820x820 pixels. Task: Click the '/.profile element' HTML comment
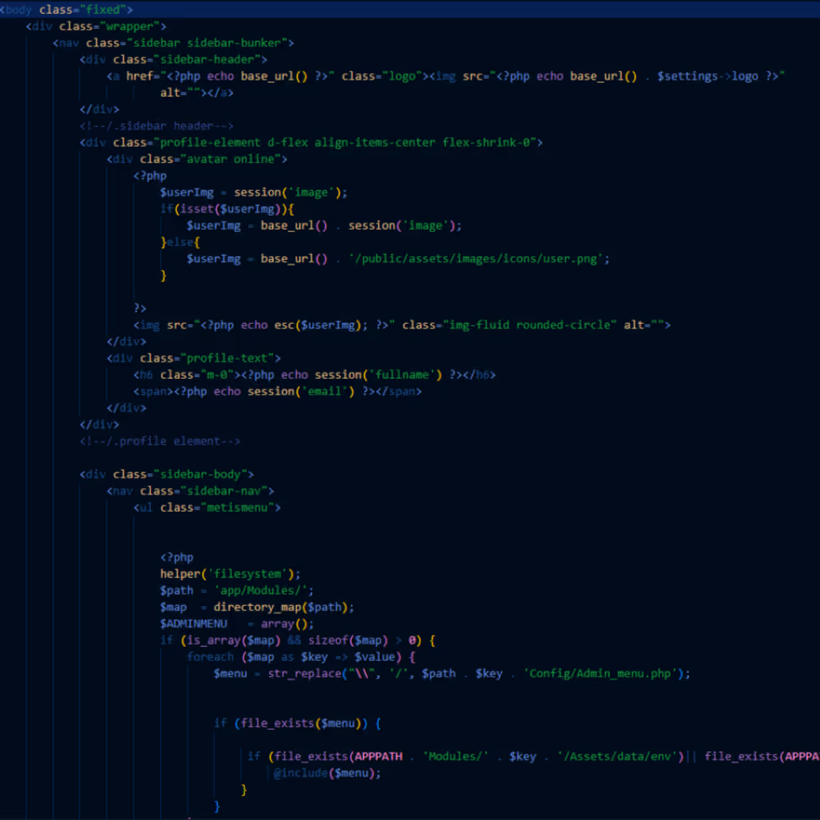(160, 440)
